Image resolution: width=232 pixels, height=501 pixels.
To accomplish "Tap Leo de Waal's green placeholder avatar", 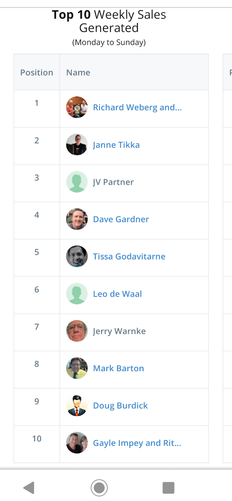I will click(x=77, y=294).
